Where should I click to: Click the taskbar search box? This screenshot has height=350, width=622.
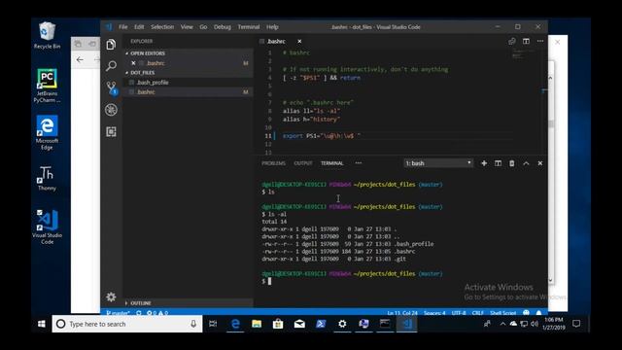pyautogui.click(x=127, y=324)
